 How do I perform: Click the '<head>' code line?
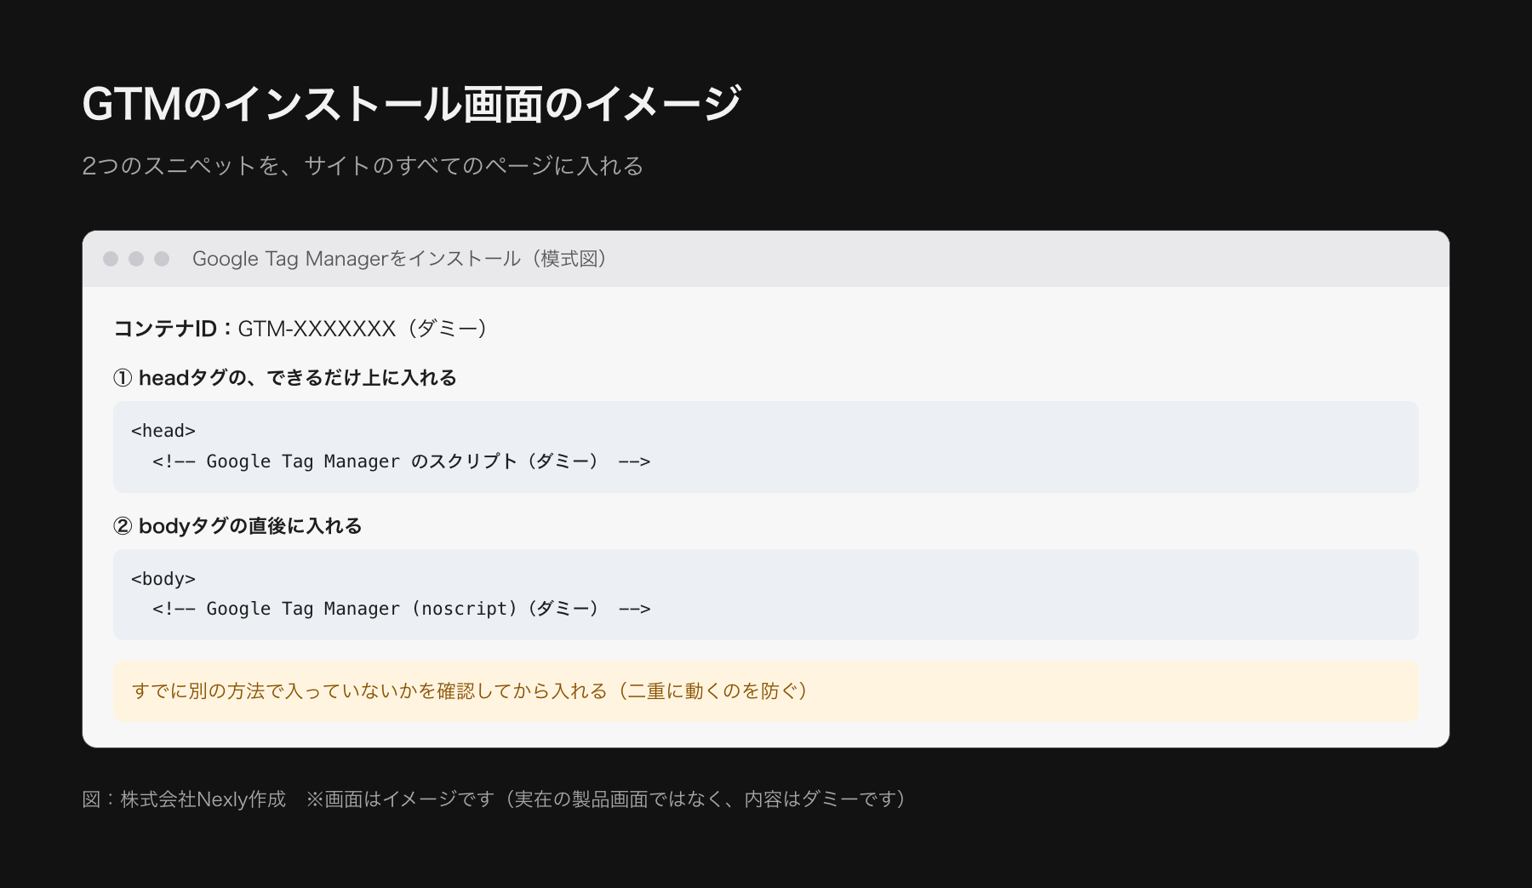(163, 431)
